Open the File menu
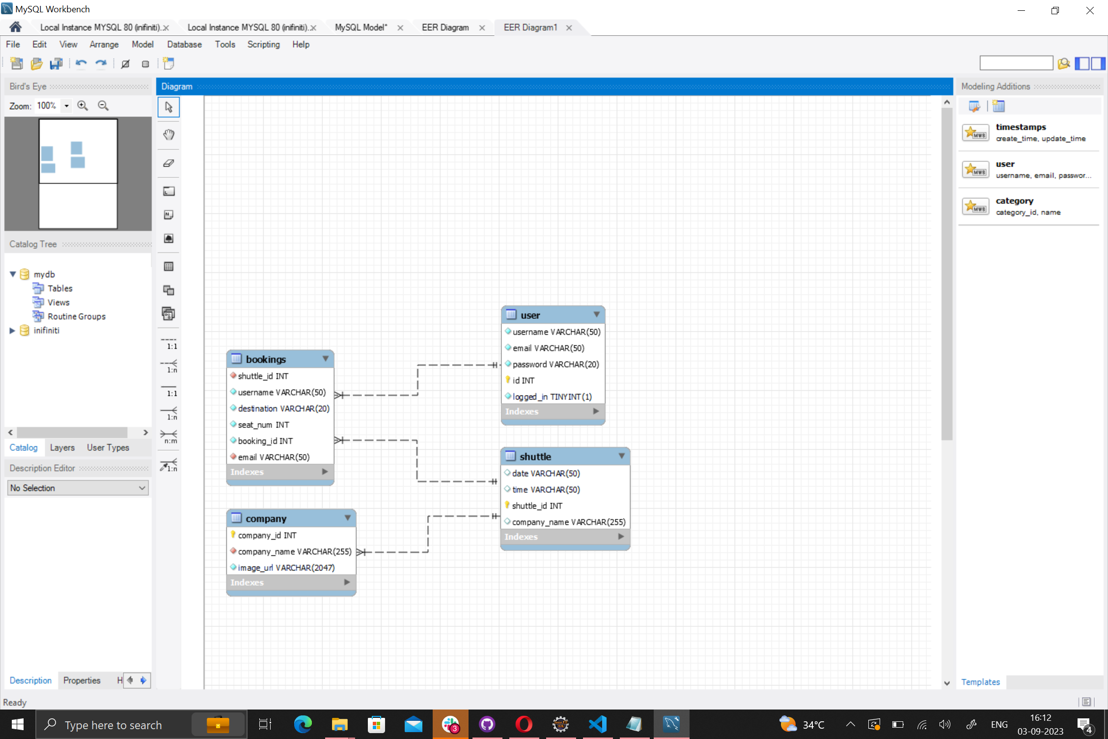This screenshot has height=739, width=1108. pyautogui.click(x=13, y=44)
